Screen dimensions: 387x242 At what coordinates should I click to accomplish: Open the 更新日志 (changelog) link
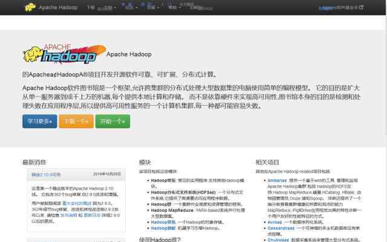coord(92,215)
